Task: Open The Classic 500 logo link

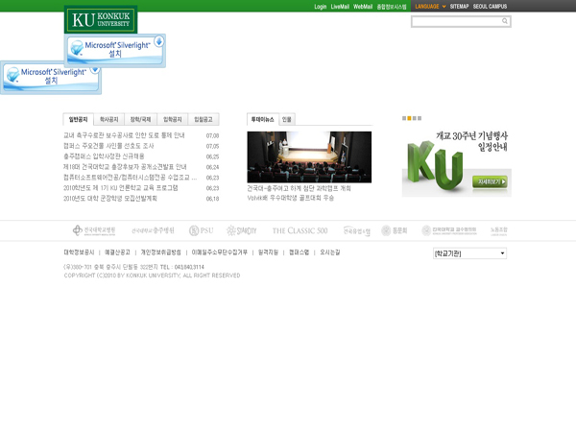Action: (x=300, y=230)
